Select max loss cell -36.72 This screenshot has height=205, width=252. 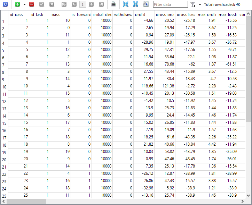227,42
